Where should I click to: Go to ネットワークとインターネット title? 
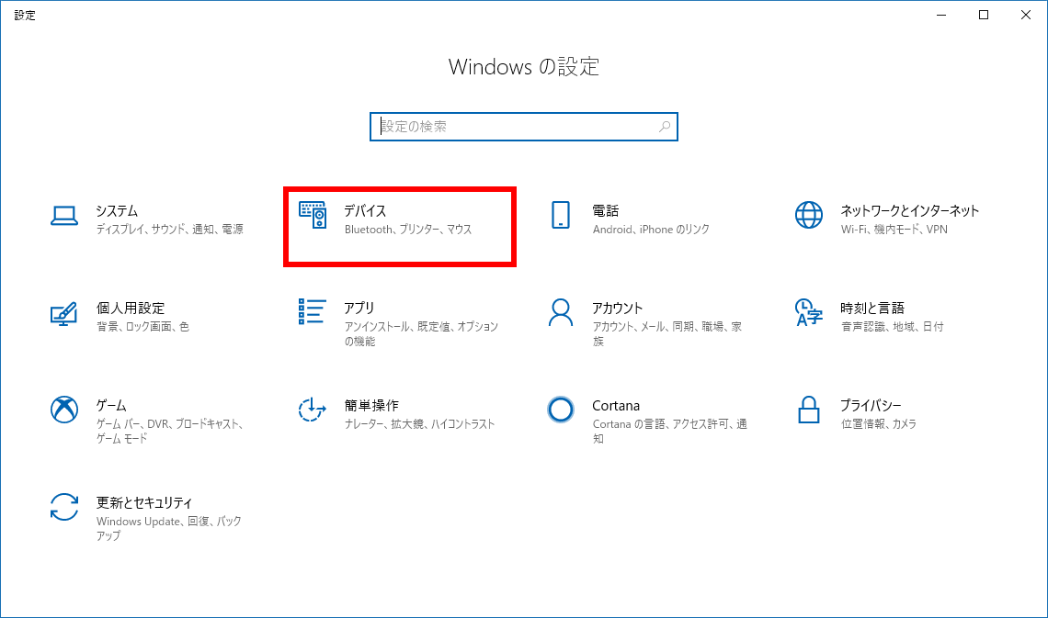point(910,211)
